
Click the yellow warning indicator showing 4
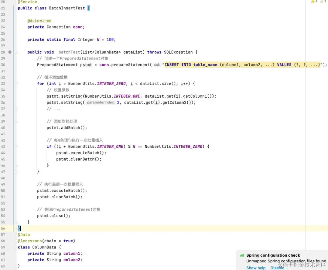pyautogui.click(x=314, y=1)
